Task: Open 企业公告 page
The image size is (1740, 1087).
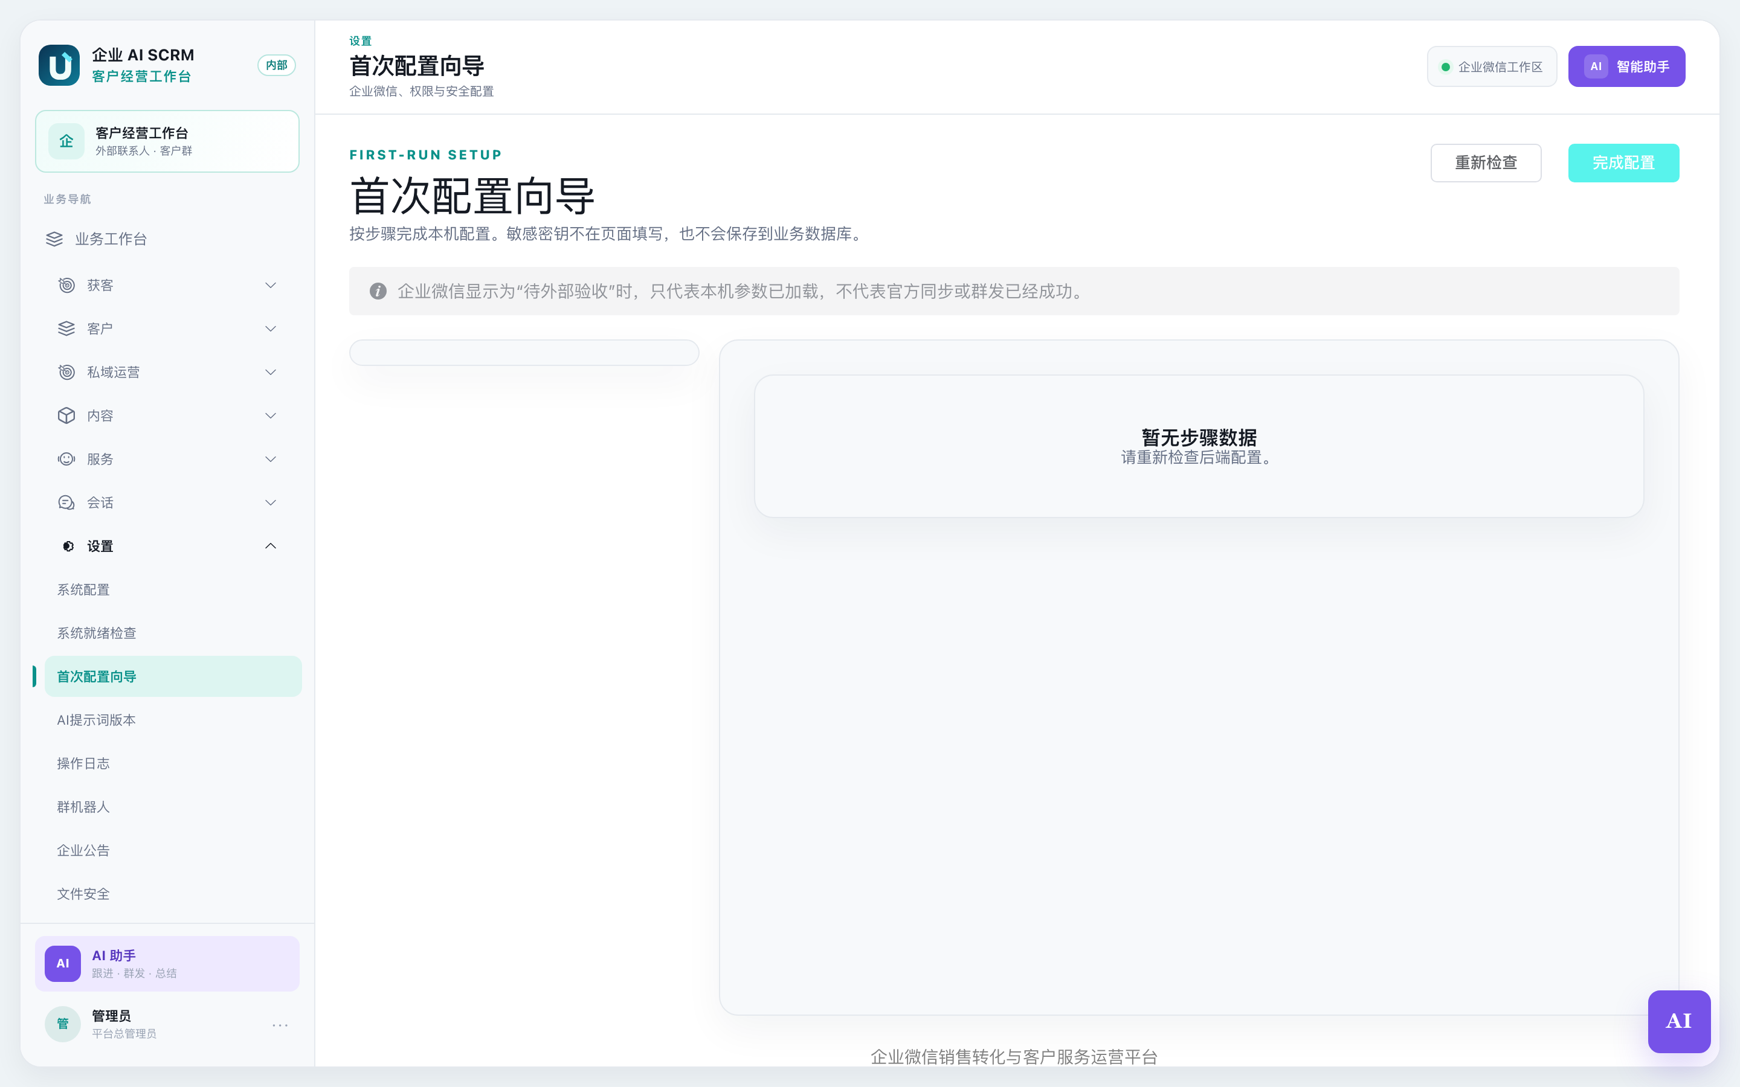Action: [173, 850]
